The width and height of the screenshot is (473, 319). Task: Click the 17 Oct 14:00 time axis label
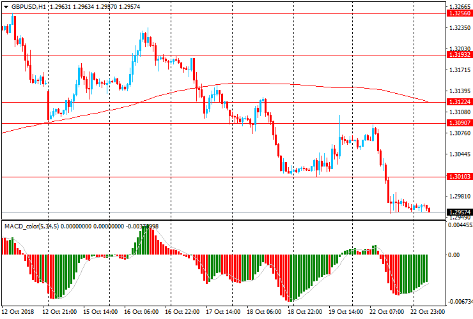pyautogui.click(x=223, y=311)
